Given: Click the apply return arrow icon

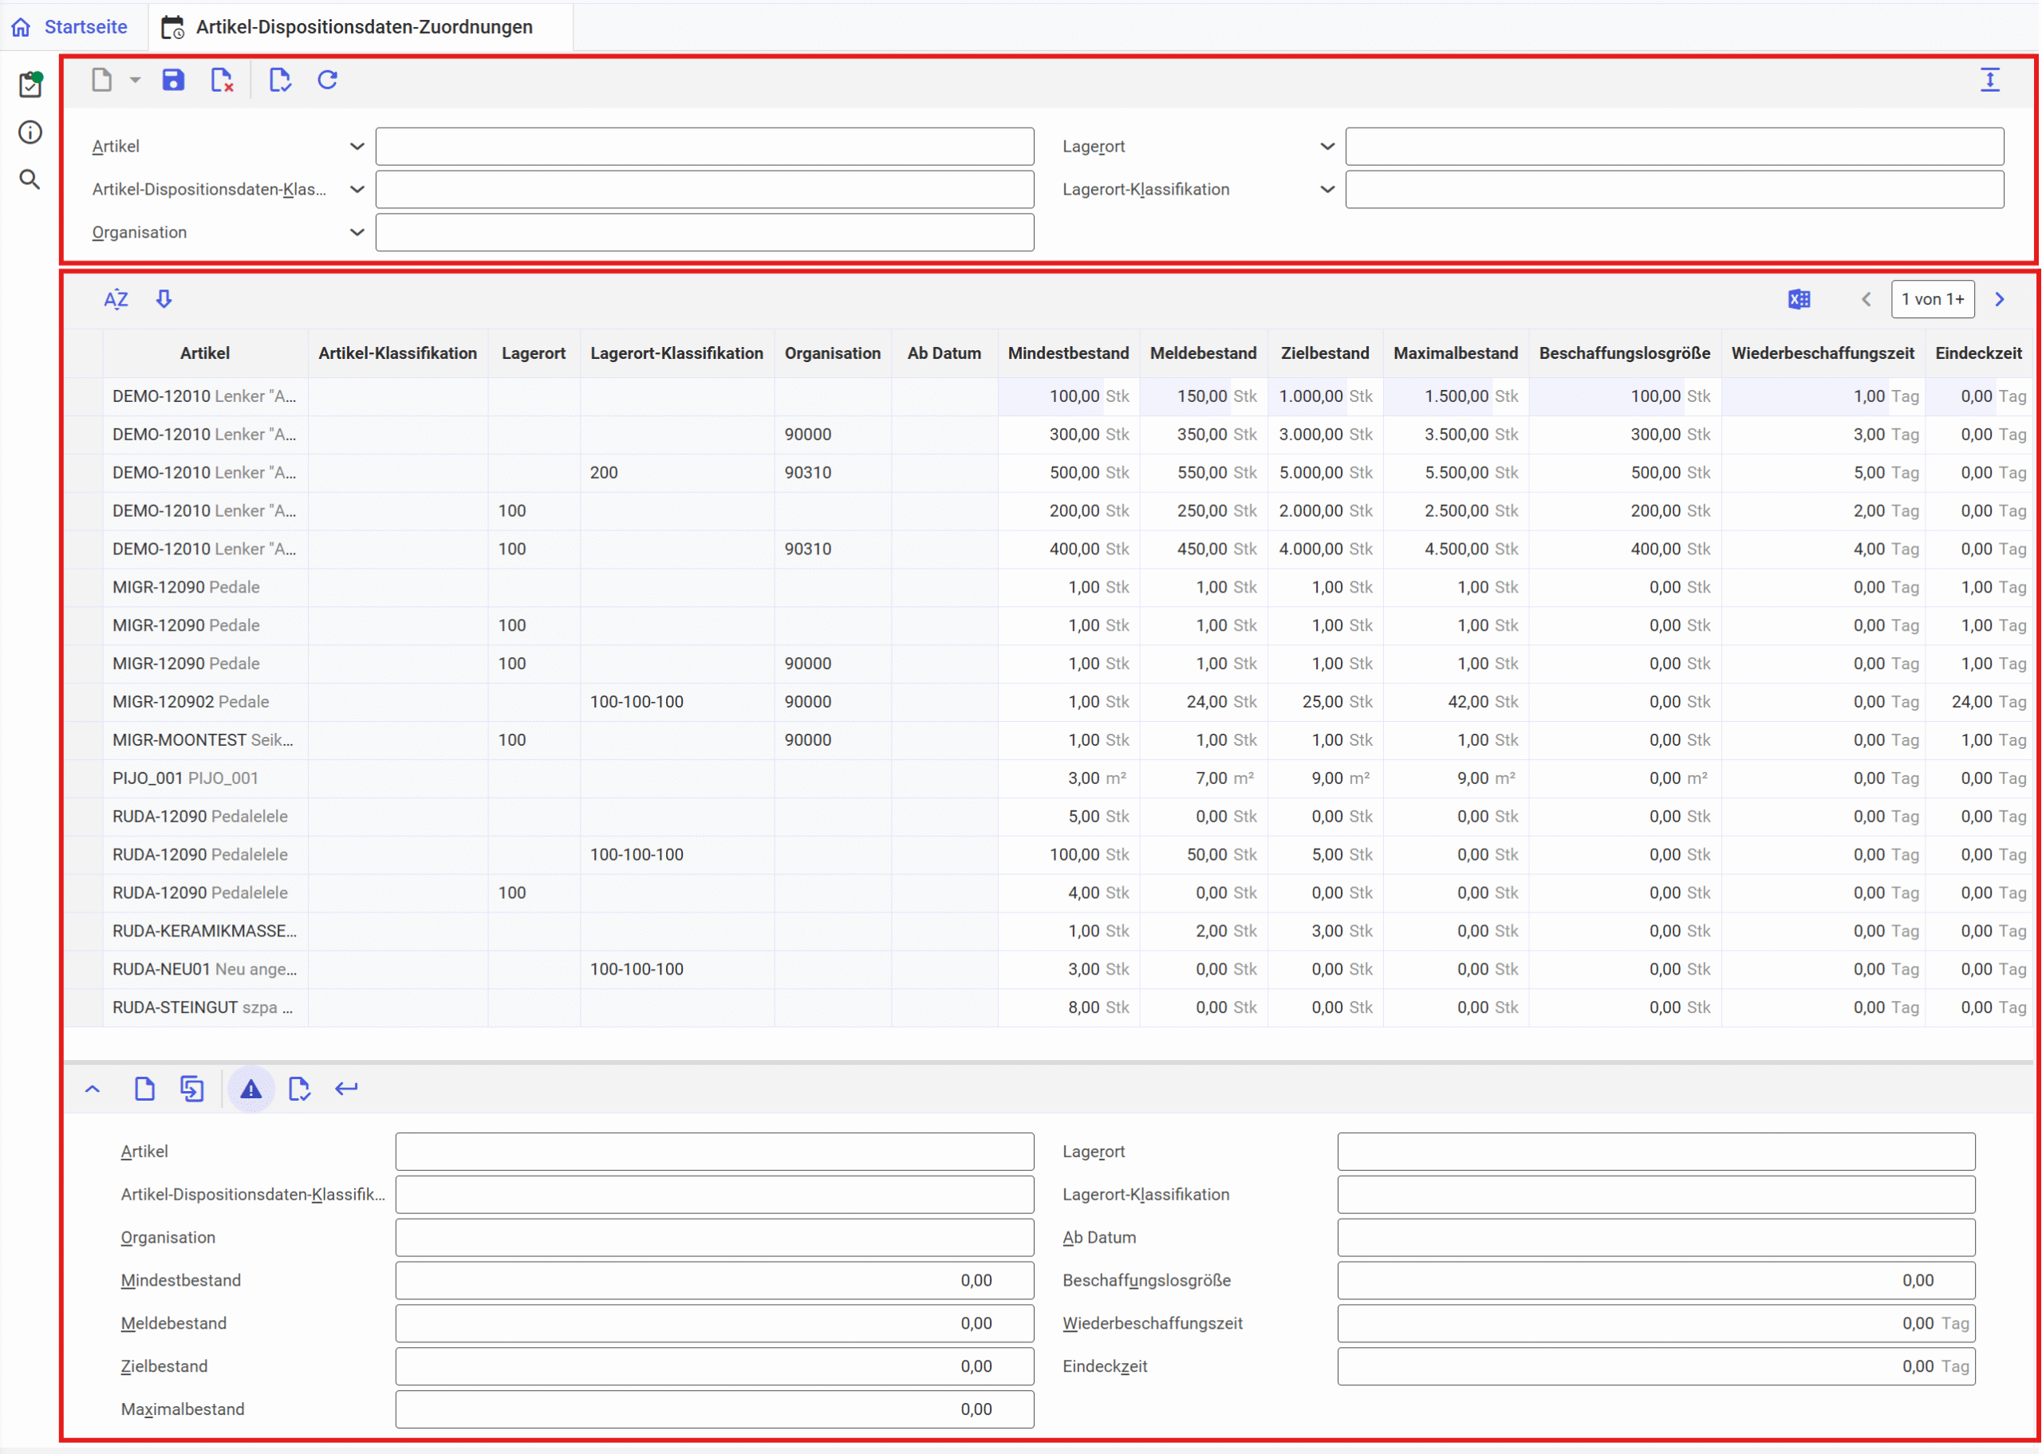Looking at the screenshot, I should pyautogui.click(x=346, y=1089).
